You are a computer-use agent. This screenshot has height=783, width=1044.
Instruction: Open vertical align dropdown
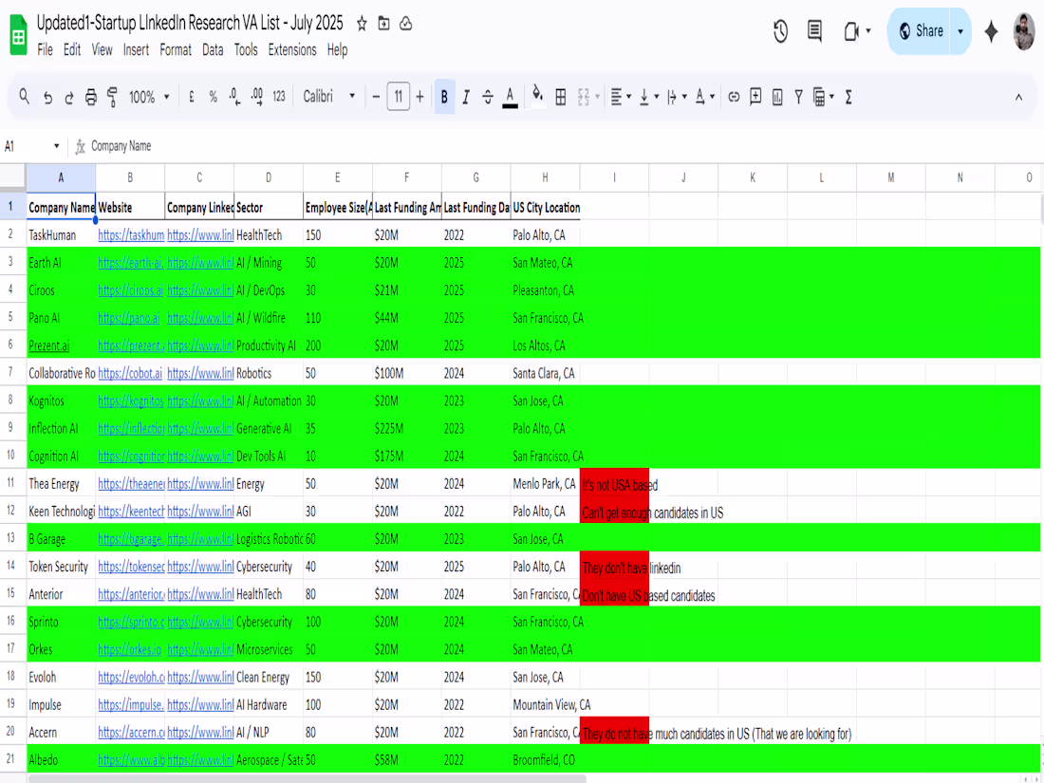(648, 97)
